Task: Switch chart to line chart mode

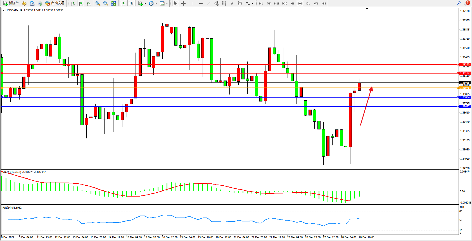Action: click(89, 3)
